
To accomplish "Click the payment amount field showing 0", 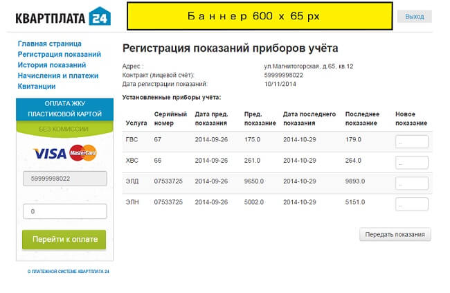I will coord(65,211).
